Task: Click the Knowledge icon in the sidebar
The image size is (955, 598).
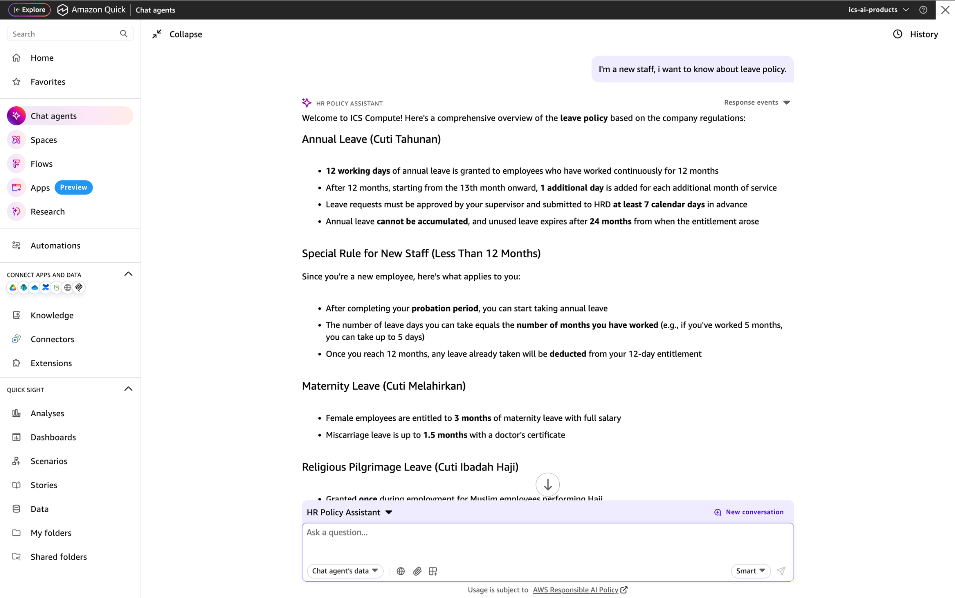Action: click(16, 315)
